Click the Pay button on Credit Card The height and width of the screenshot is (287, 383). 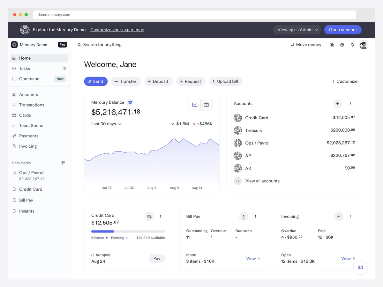pos(157,258)
